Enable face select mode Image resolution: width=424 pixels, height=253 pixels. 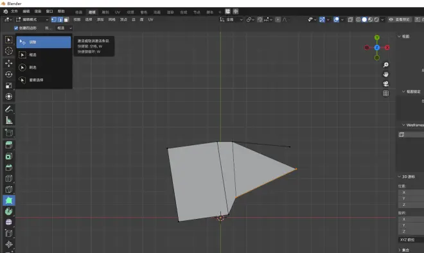(66, 19)
